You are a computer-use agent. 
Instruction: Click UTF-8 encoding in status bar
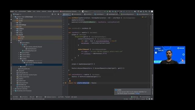click(x=137, y=99)
